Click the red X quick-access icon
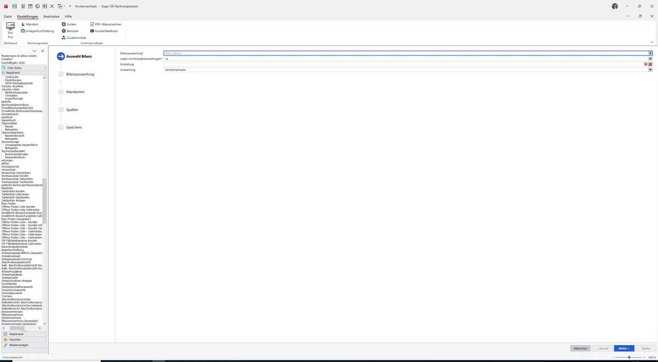The width and height of the screenshot is (658, 362). [52, 6]
